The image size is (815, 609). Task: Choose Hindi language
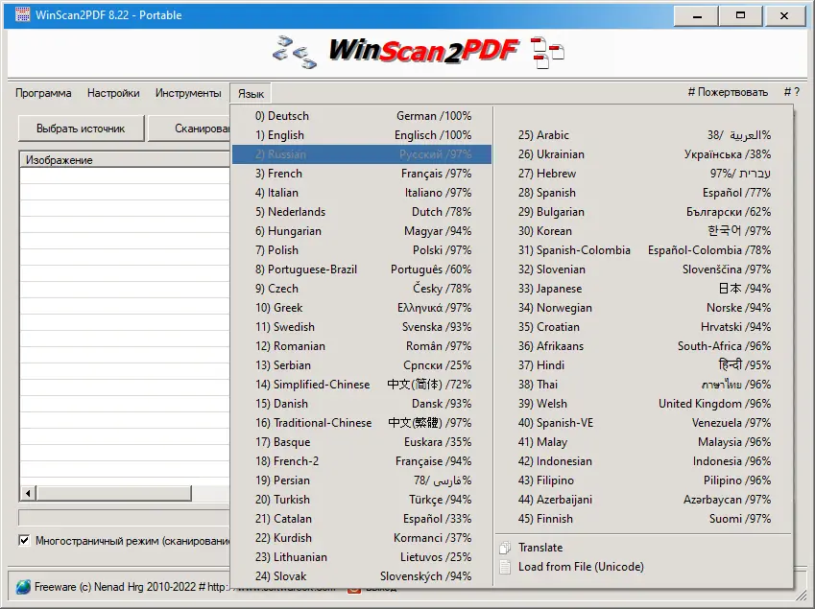[x=643, y=365]
